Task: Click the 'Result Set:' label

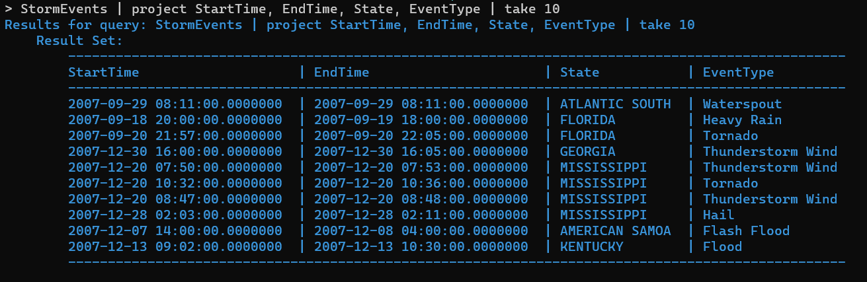Action: coord(79,41)
